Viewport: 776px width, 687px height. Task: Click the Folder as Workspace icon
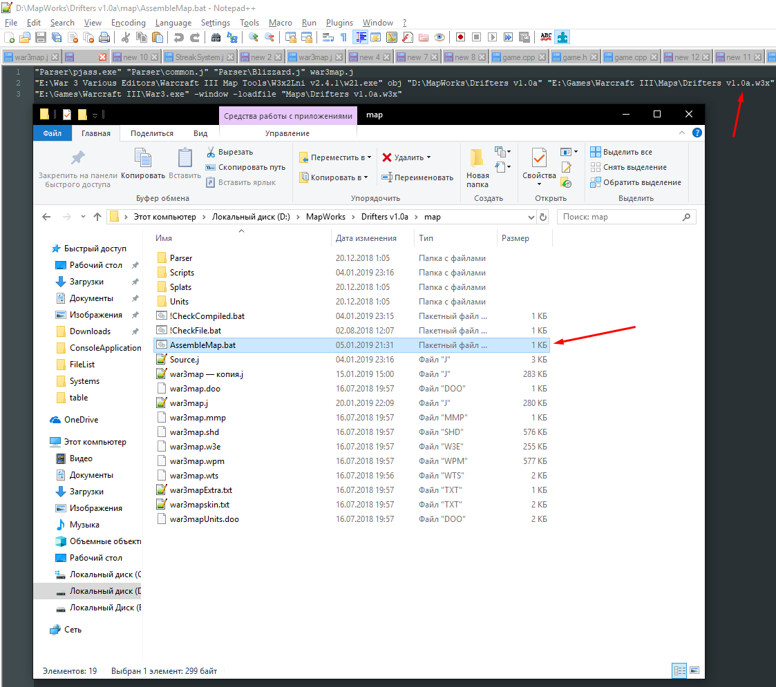(x=423, y=37)
